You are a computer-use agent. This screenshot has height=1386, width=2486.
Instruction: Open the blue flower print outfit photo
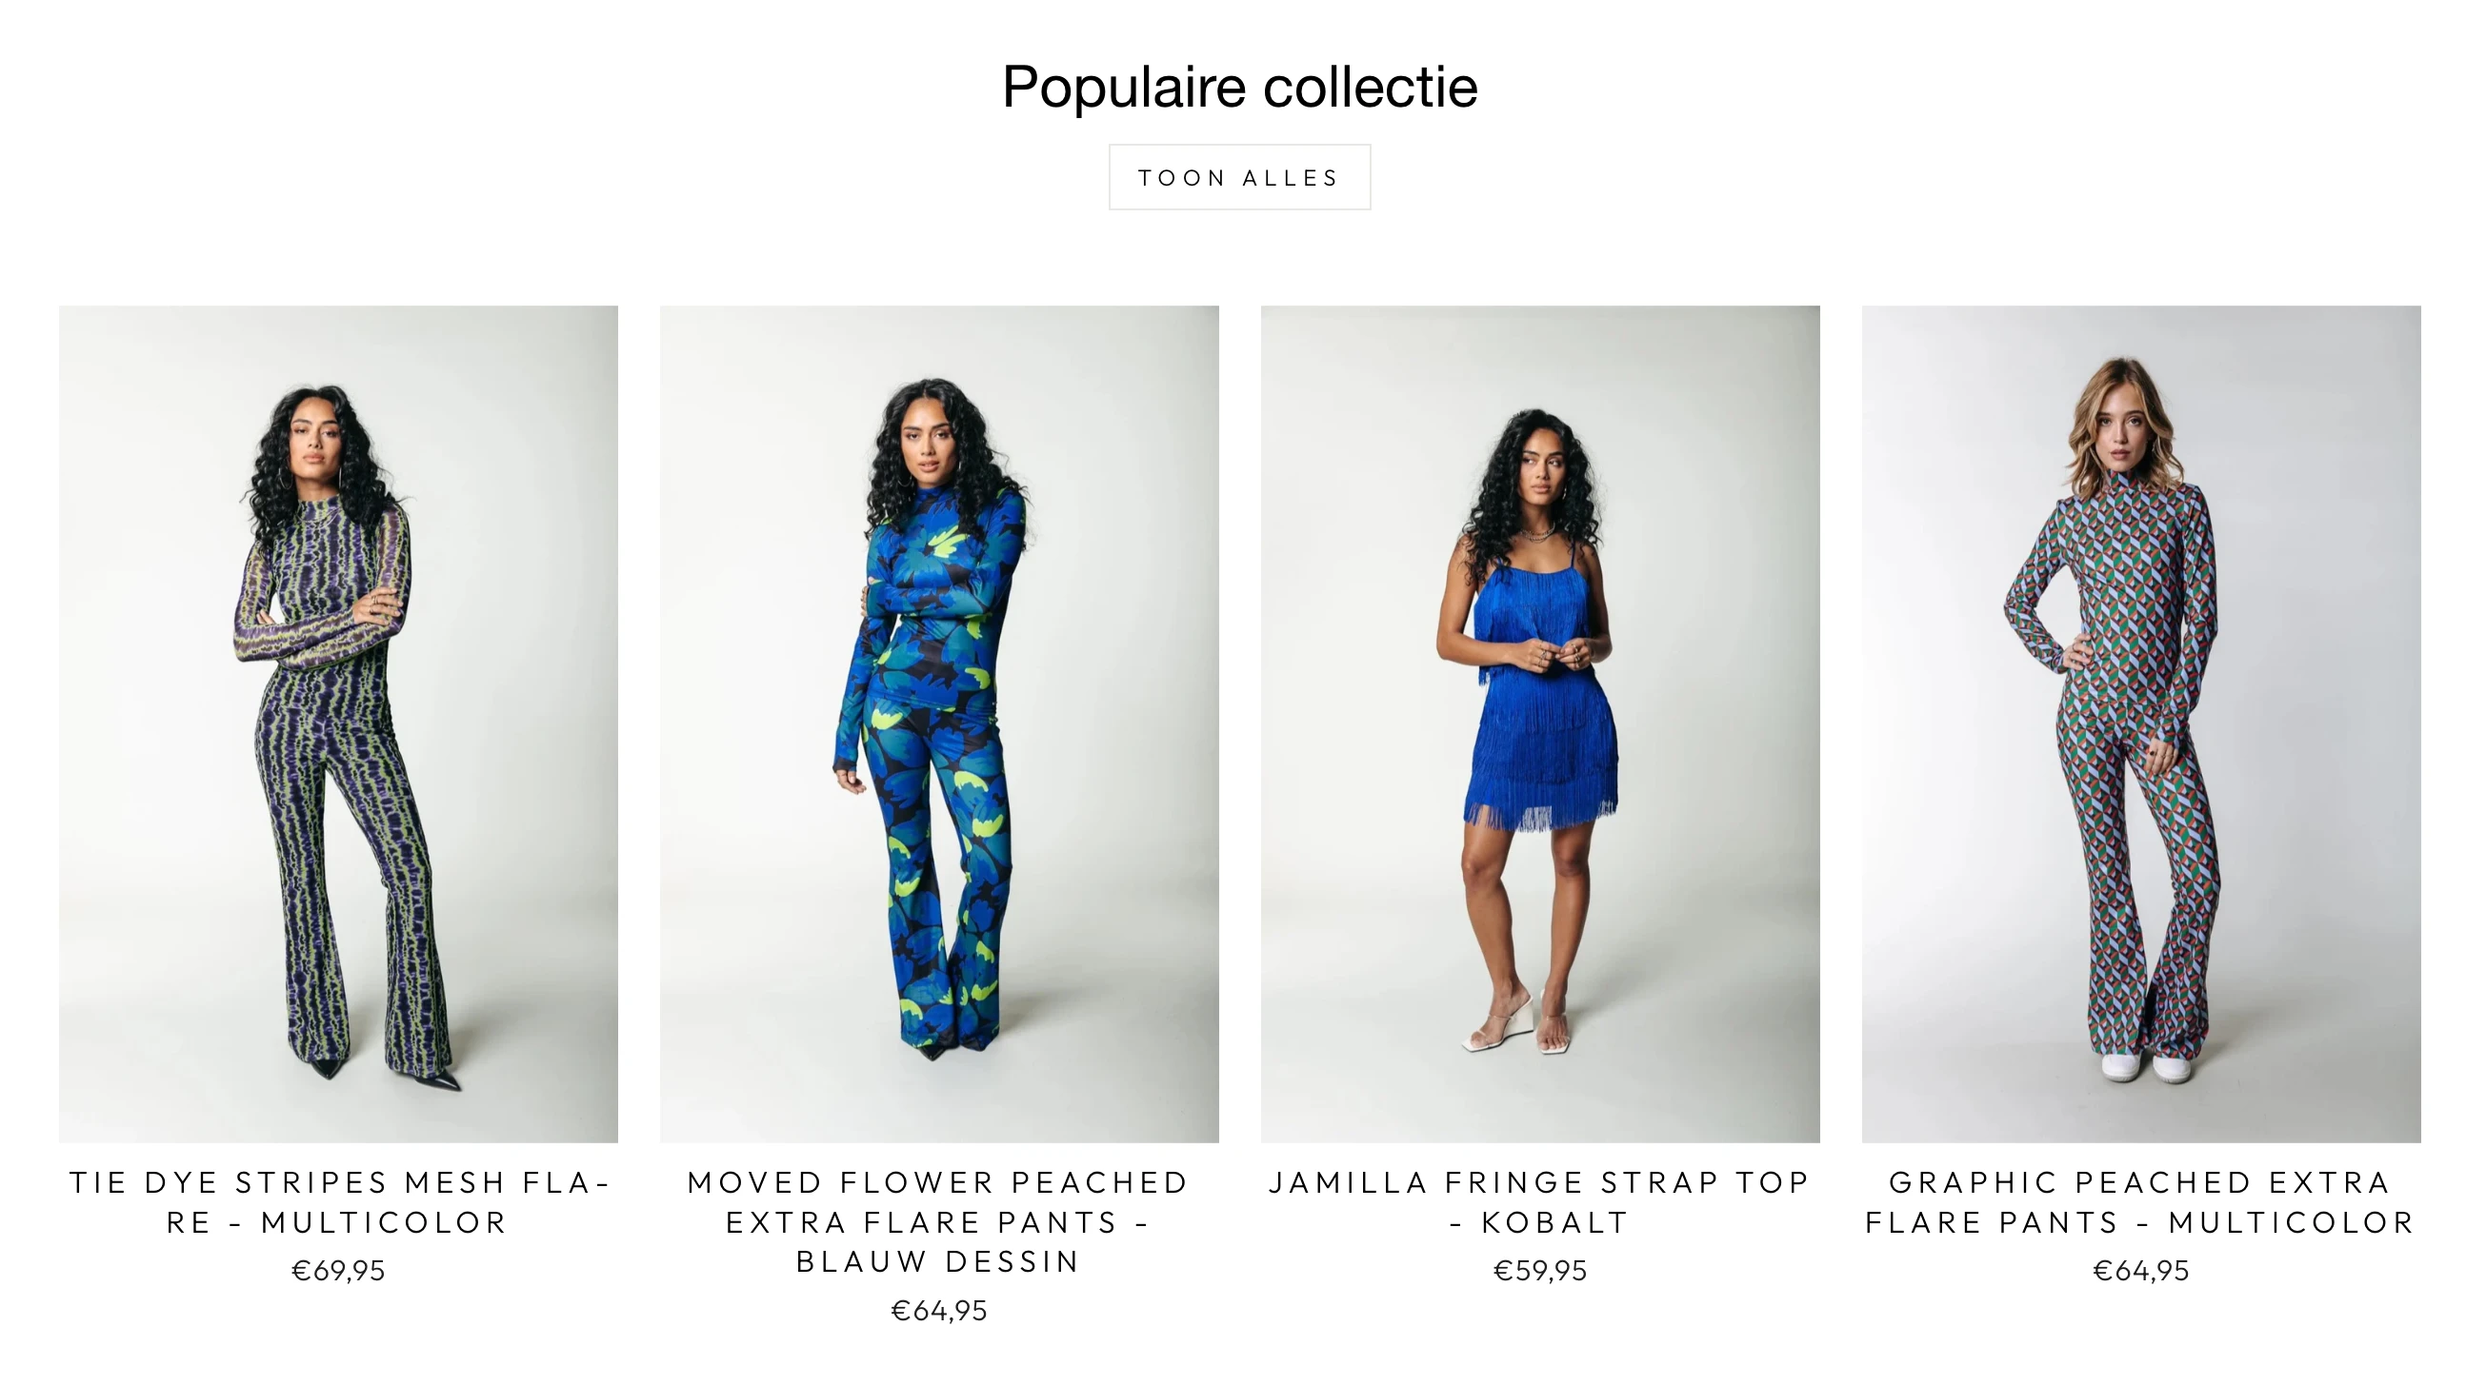[x=939, y=724]
